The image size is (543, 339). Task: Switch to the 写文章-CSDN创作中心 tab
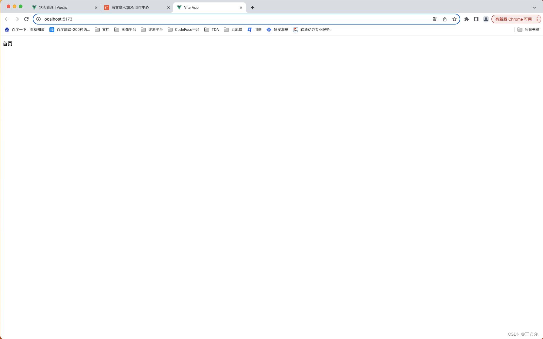137,8
